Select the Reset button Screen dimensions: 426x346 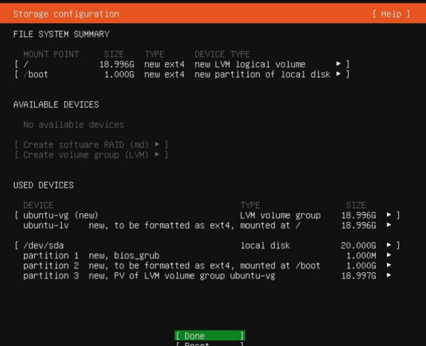coord(210,344)
